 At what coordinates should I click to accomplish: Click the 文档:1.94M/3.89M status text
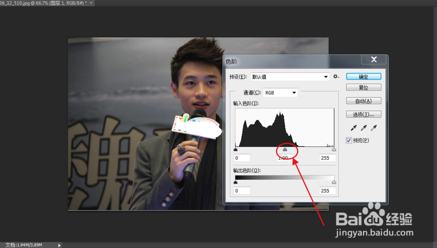24,245
